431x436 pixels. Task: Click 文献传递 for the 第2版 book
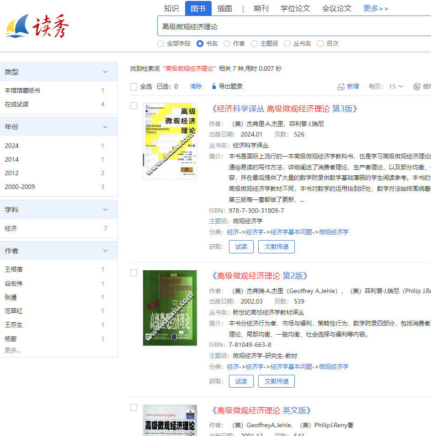(277, 381)
